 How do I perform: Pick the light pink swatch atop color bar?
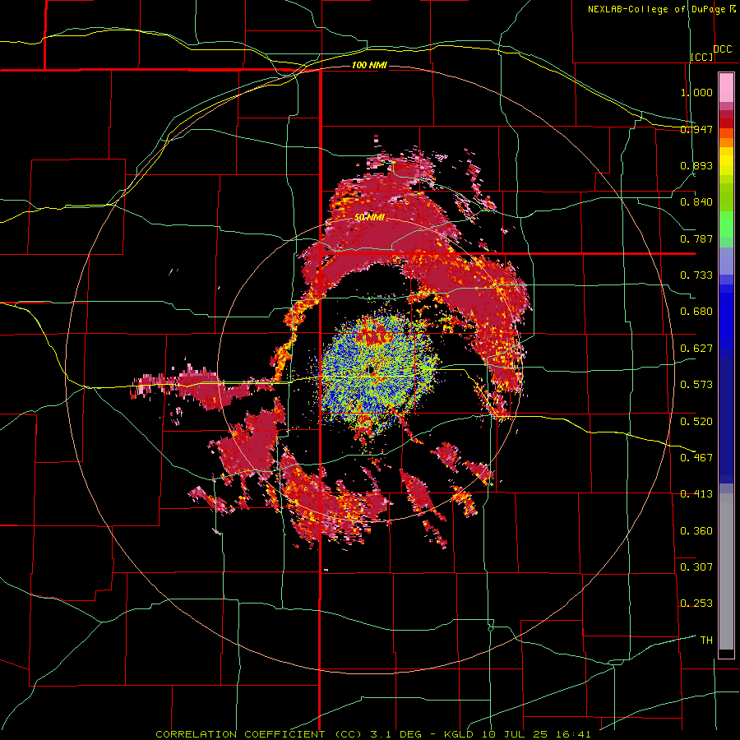(726, 87)
